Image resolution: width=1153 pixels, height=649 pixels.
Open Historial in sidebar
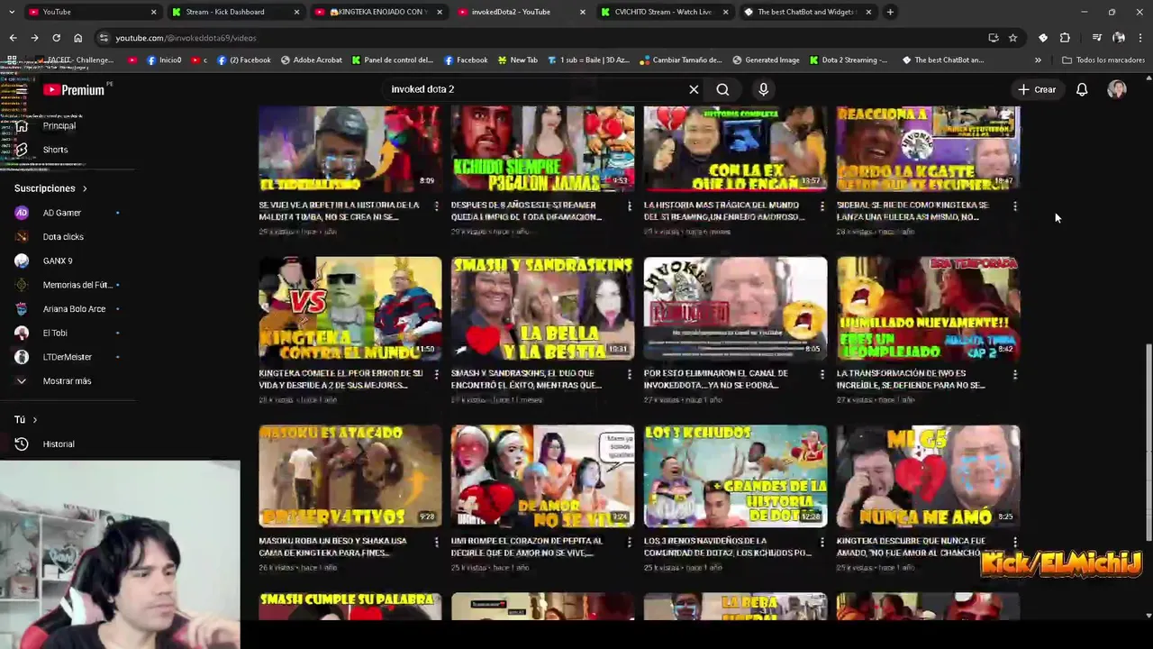(45, 443)
